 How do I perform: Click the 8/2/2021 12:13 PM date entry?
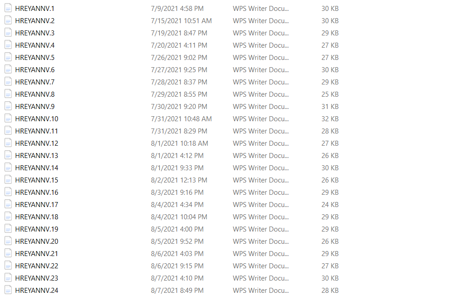[179, 180]
